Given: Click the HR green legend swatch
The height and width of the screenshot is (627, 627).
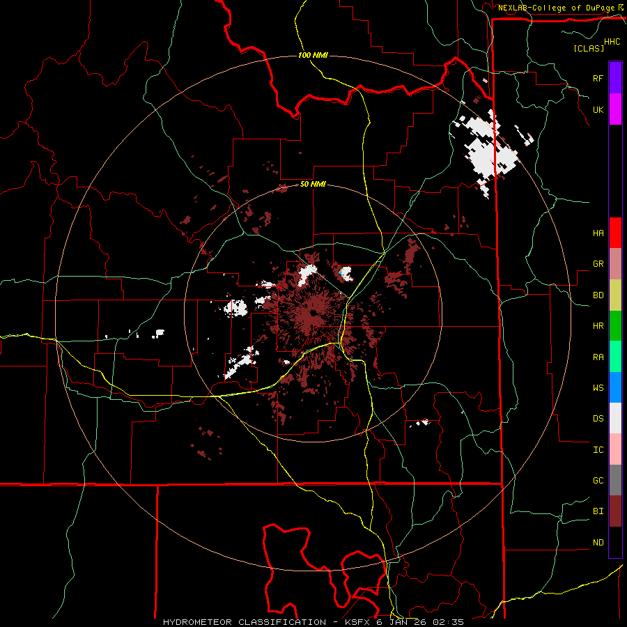Looking at the screenshot, I should tap(615, 326).
